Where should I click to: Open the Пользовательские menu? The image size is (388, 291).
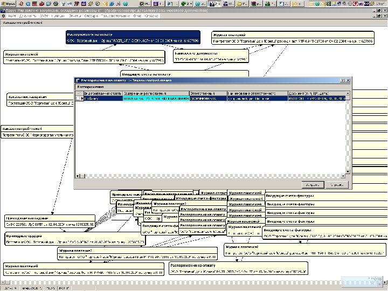115,16
